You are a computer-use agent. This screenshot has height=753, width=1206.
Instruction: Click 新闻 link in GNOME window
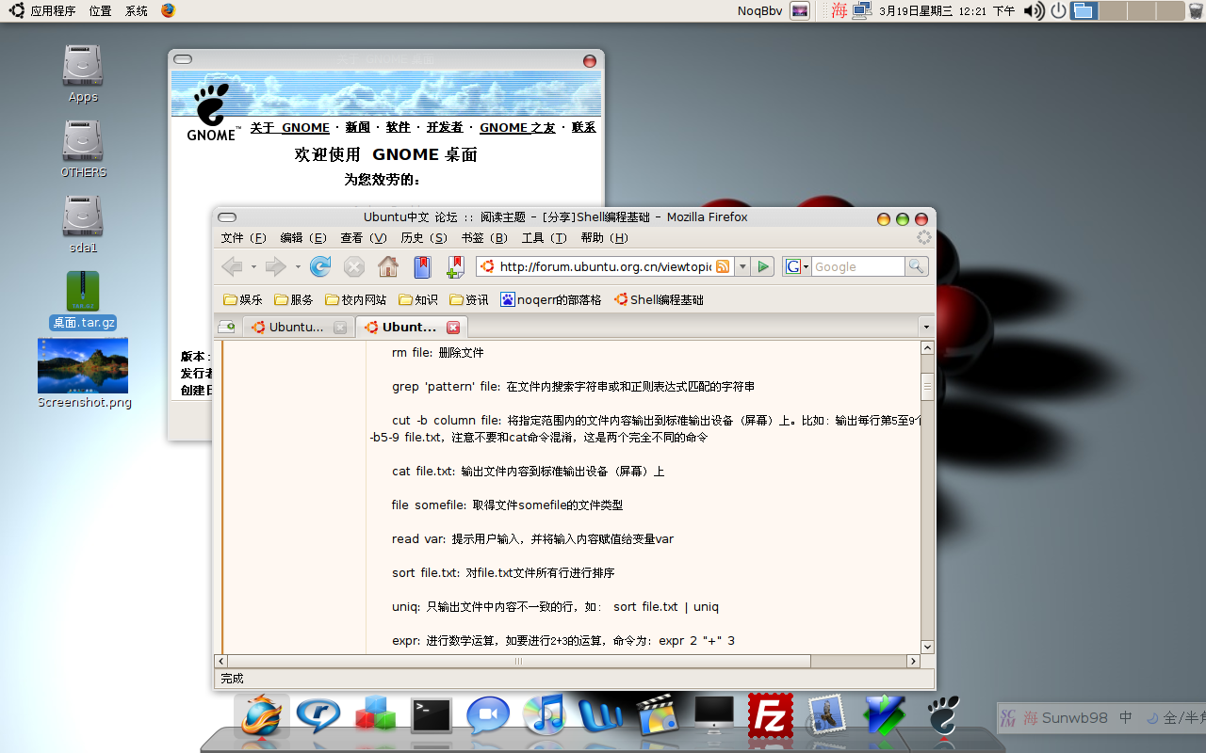coord(358,127)
